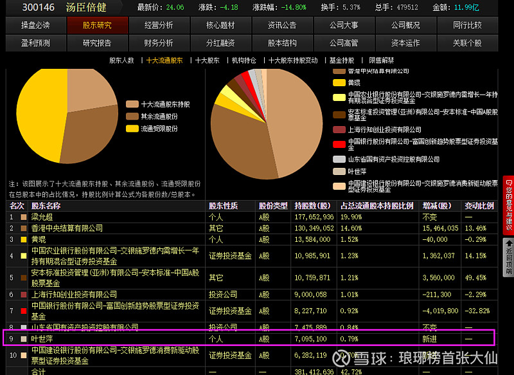Click the yellow swatch in table row 黄琨
This screenshot has height=375, width=514.
click(24, 239)
